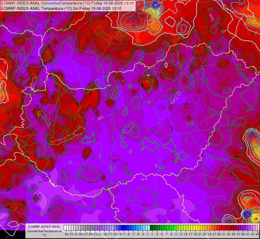Click legend tick label 31
The height and width of the screenshot is (239, 260).
(x=224, y=234)
